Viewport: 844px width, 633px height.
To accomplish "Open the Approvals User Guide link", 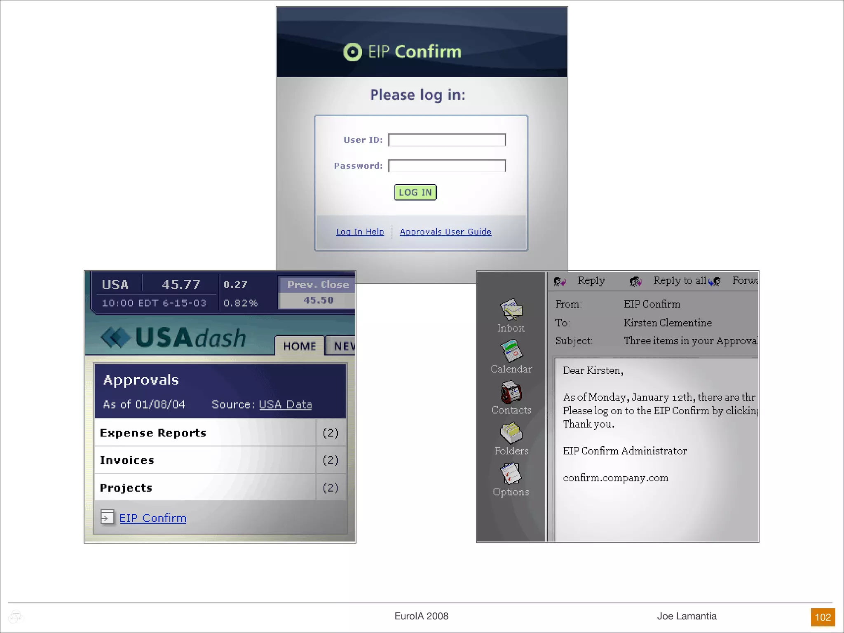I will point(445,232).
